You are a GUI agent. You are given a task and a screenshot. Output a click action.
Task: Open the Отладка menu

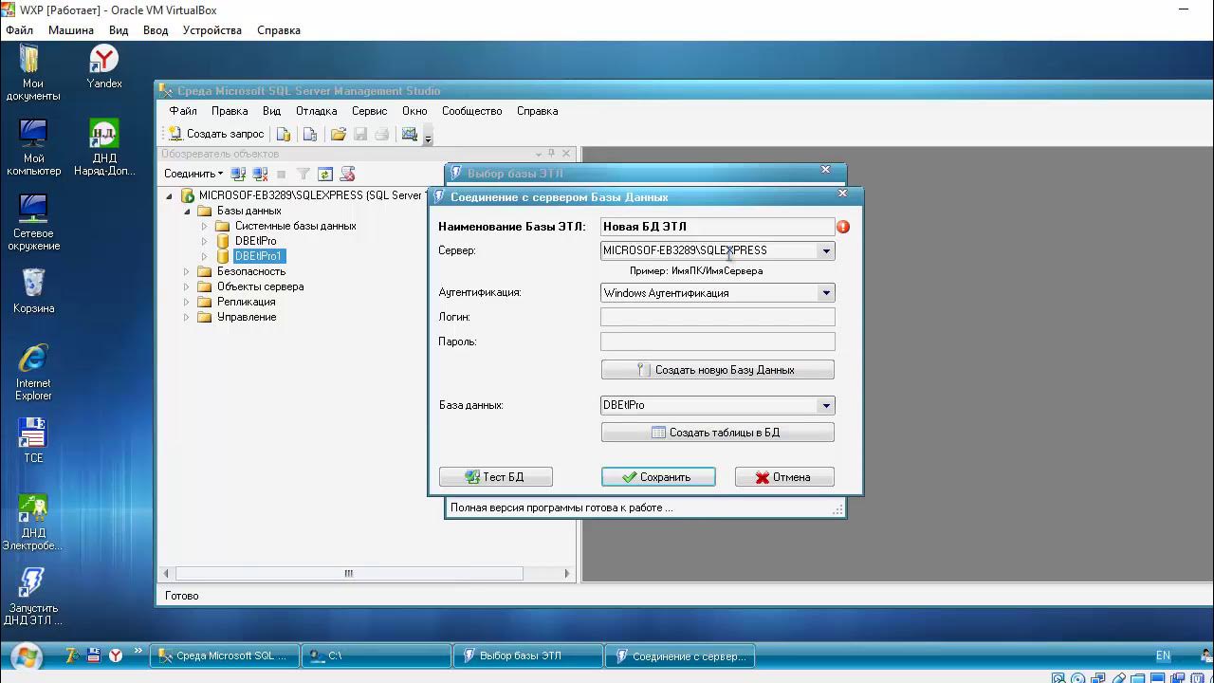[317, 111]
